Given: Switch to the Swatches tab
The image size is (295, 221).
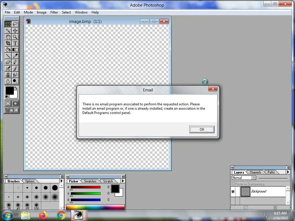Looking at the screenshot, I should (x=90, y=181).
